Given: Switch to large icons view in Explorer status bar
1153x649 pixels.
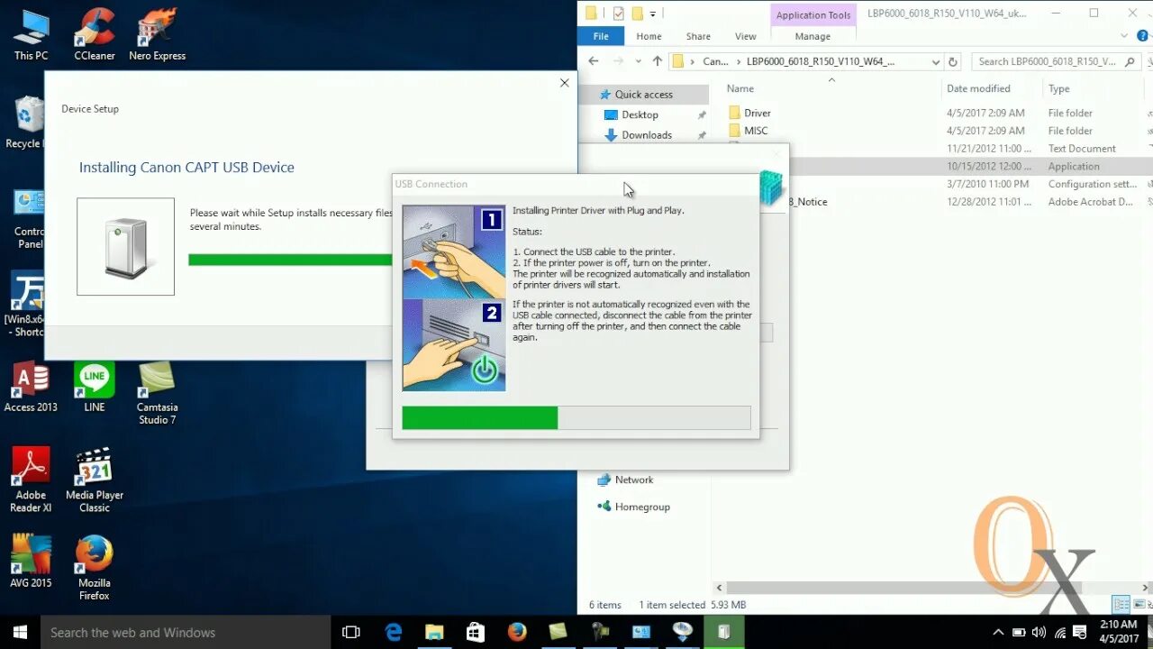Looking at the screenshot, I should (1140, 604).
